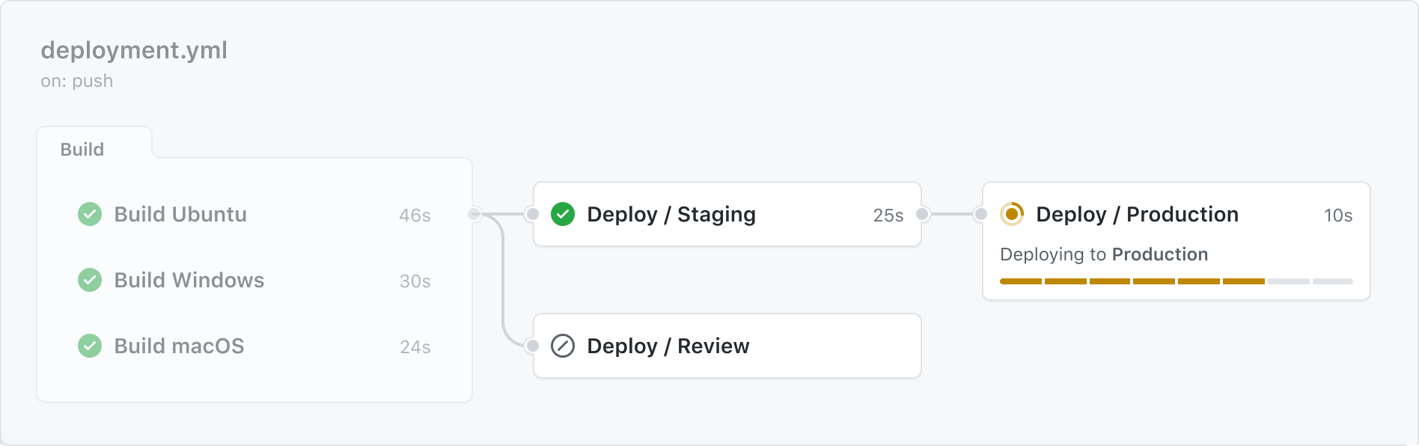Click the Production deployment progress bar
This screenshot has height=446, width=1419.
click(x=1176, y=281)
